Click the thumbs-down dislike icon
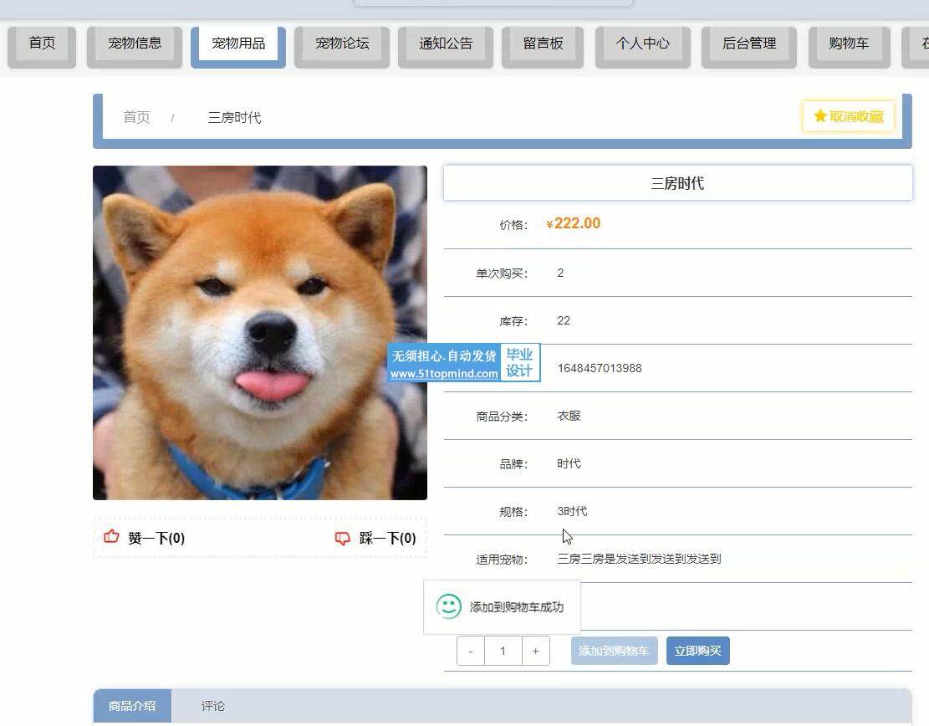Image resolution: width=929 pixels, height=726 pixels. pos(342,538)
